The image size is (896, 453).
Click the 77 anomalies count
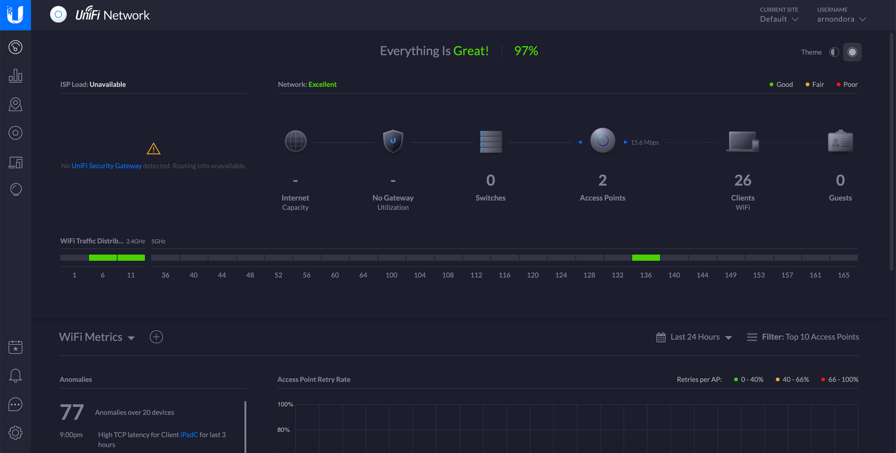pos(72,412)
